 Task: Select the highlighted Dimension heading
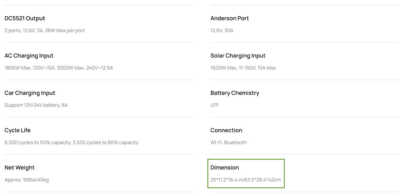(x=224, y=168)
